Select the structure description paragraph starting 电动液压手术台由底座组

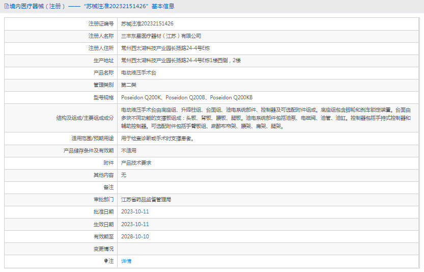(x=266, y=118)
